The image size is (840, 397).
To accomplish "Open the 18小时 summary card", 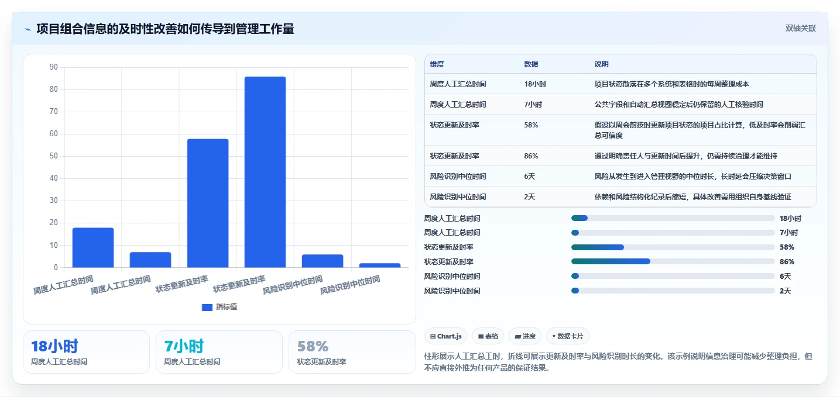I will (x=87, y=352).
